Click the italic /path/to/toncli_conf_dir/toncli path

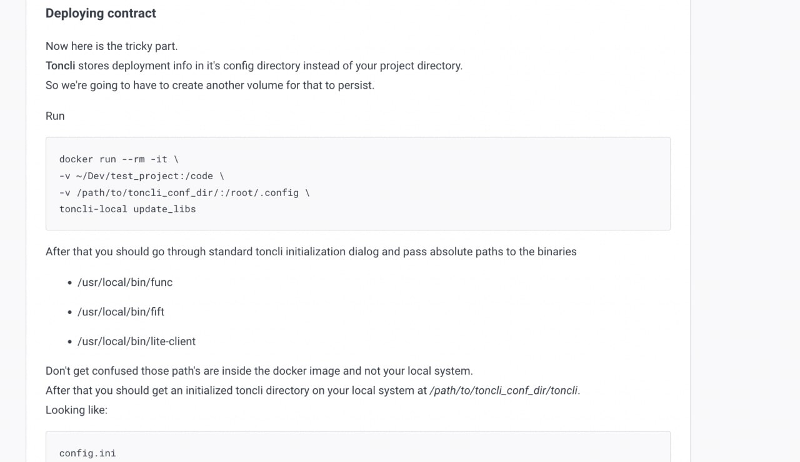(x=504, y=391)
